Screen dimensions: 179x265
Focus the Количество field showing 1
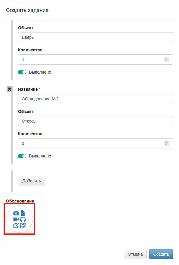pyautogui.click(x=95, y=59)
